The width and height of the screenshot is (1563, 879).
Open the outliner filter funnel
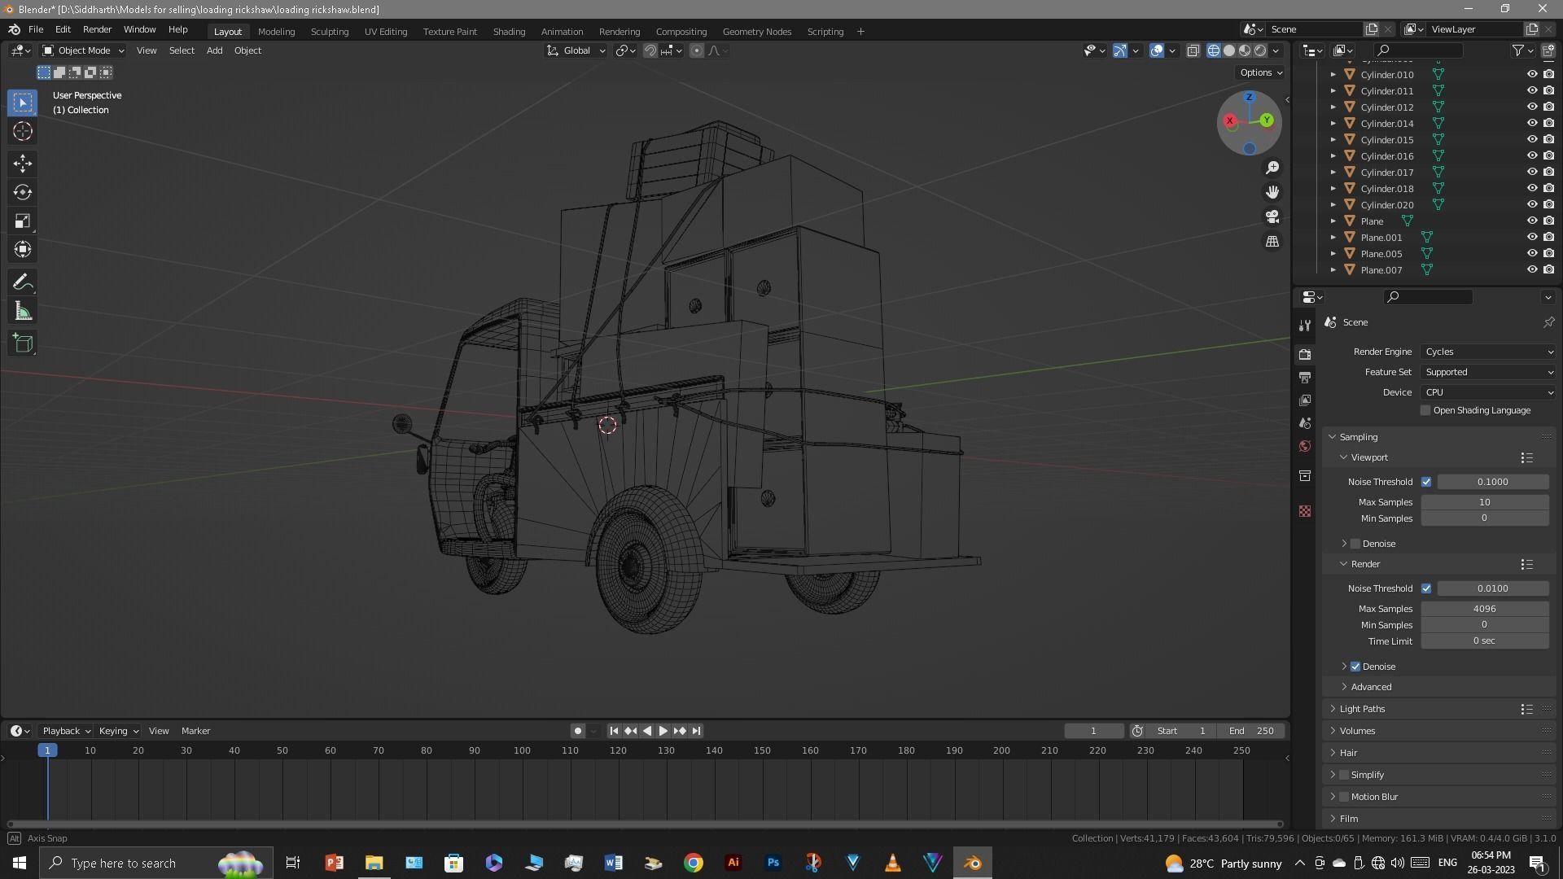(1517, 50)
